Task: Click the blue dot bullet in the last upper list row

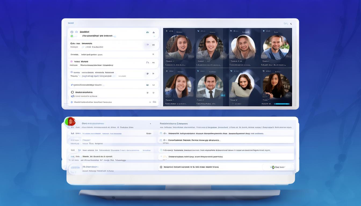Action: [72, 102]
